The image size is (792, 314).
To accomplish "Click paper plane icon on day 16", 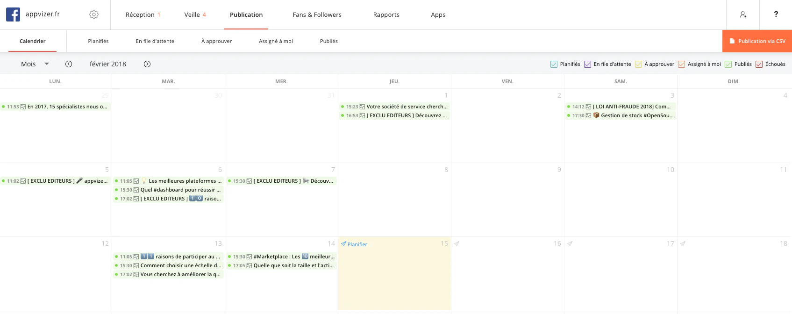I will pyautogui.click(x=457, y=244).
